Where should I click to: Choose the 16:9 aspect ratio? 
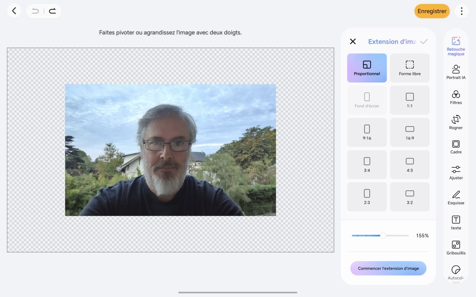coord(410,132)
